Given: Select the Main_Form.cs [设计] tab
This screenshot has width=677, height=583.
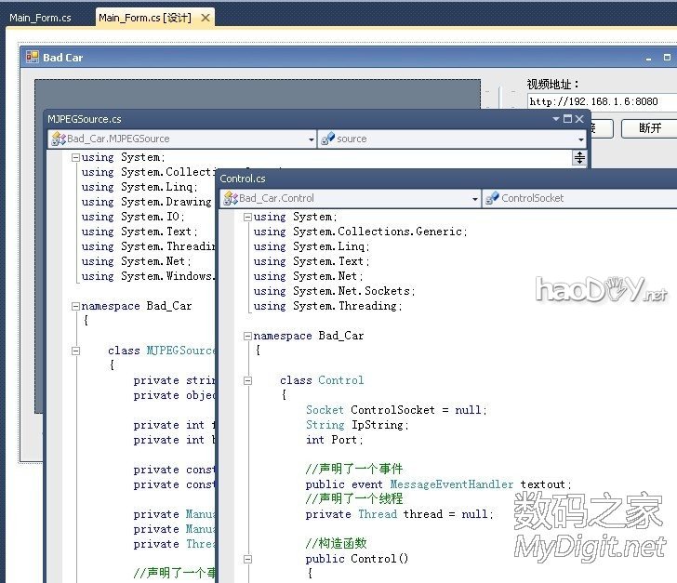Looking at the screenshot, I should click(x=145, y=18).
